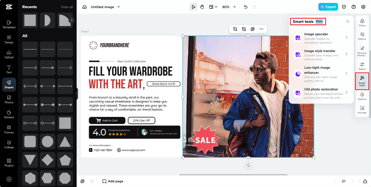
Task: Click the rotate handle below the image
Action: pos(248,165)
